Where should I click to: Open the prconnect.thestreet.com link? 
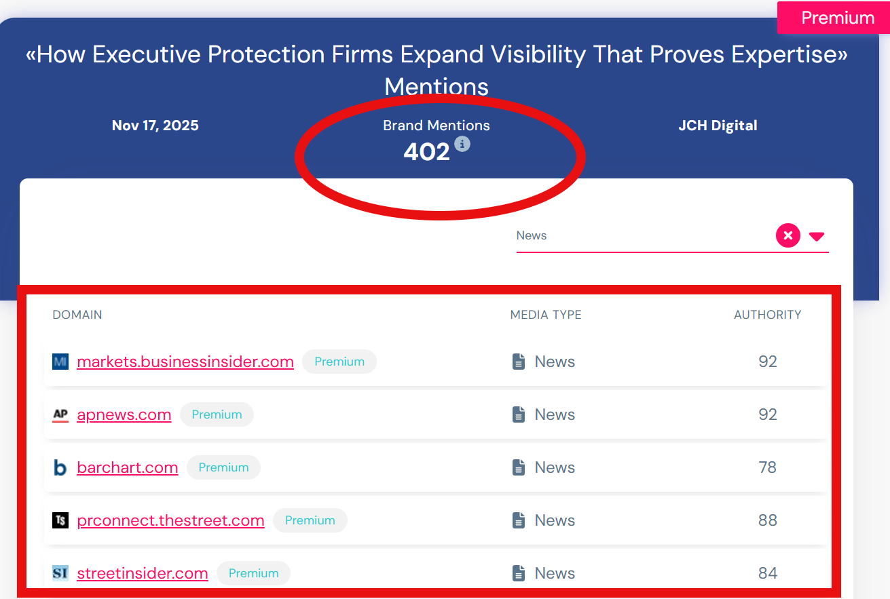click(170, 520)
